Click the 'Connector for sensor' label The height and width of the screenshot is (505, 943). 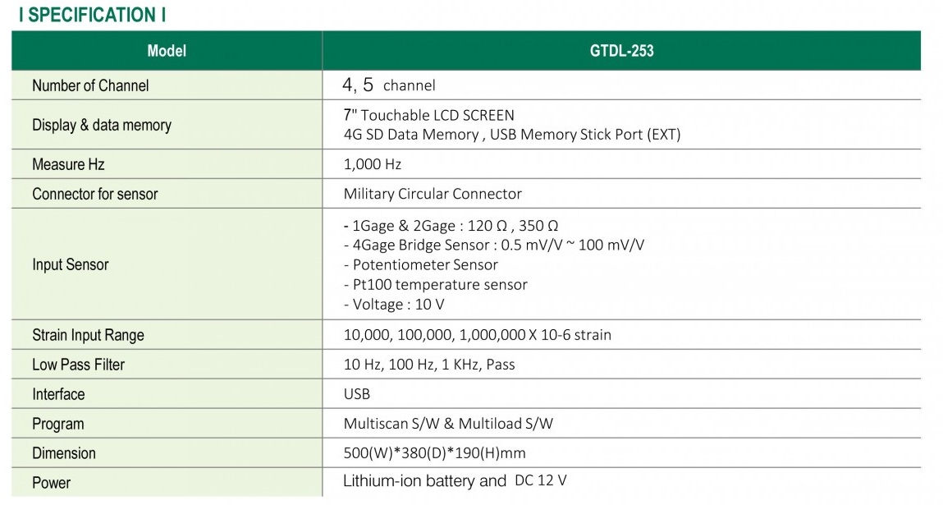95,194
